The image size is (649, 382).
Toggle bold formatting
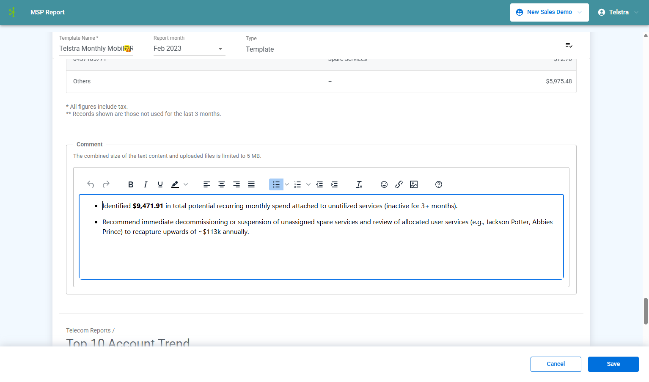point(131,184)
